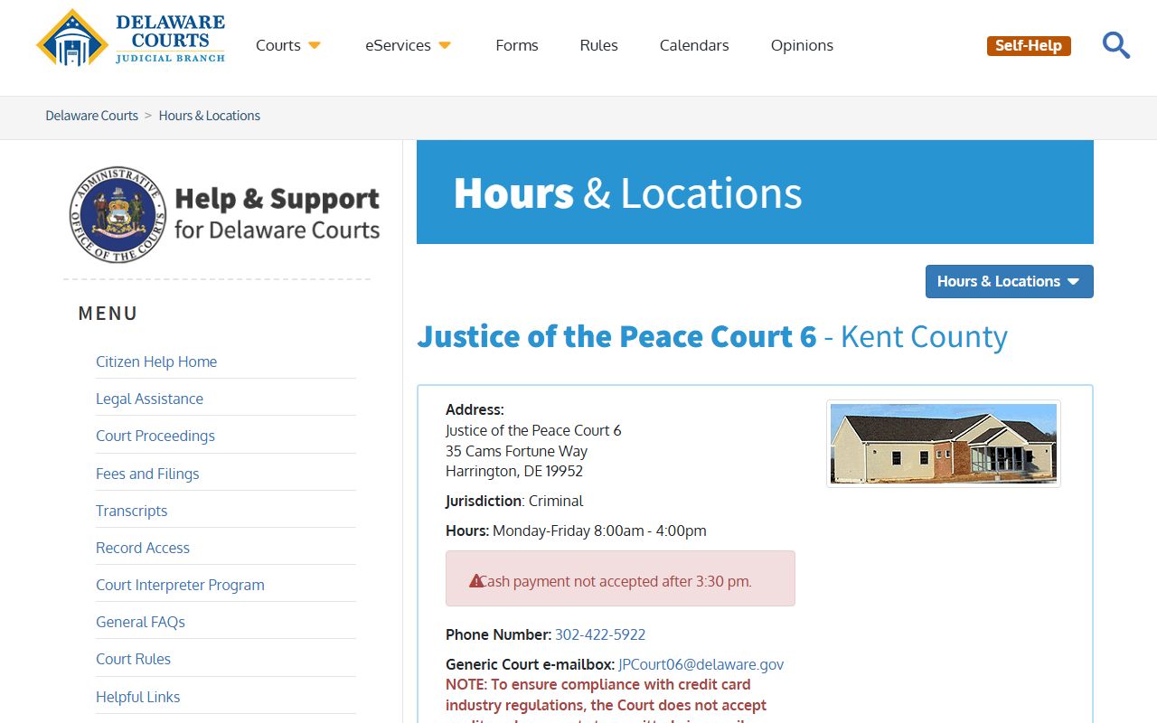Image resolution: width=1157 pixels, height=723 pixels.
Task: Expand the eServices dropdown menu
Action: pos(408,45)
